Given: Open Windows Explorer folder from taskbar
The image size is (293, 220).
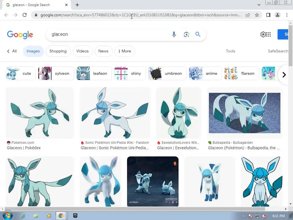Looking at the screenshot, I should (x=35, y=216).
